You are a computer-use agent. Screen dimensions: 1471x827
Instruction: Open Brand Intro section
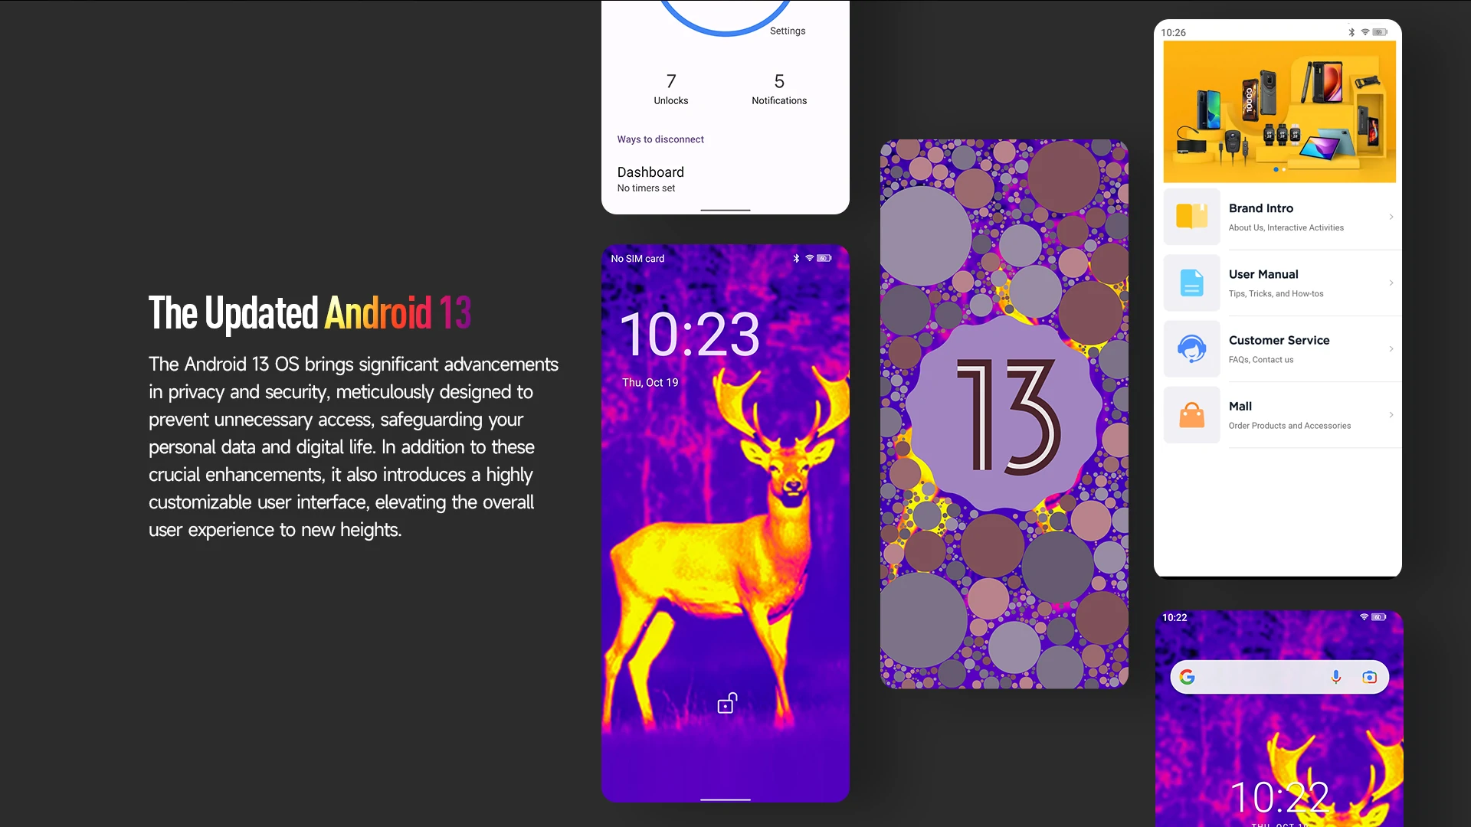[1279, 215]
